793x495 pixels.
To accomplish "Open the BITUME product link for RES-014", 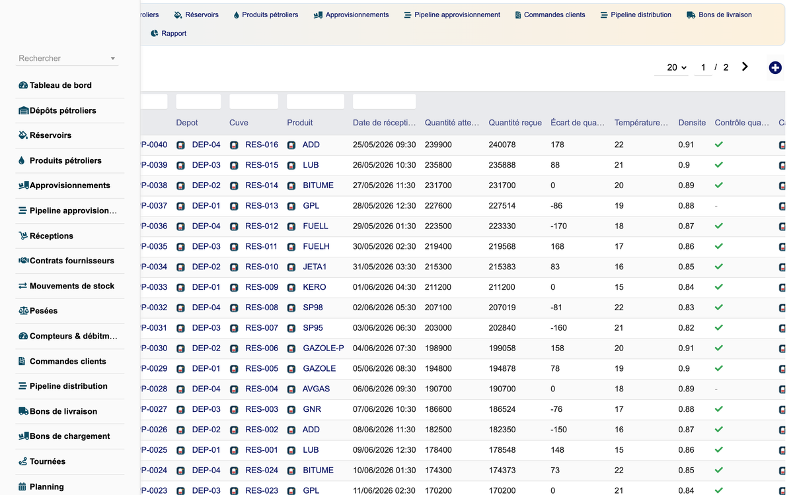I will pyautogui.click(x=318, y=185).
